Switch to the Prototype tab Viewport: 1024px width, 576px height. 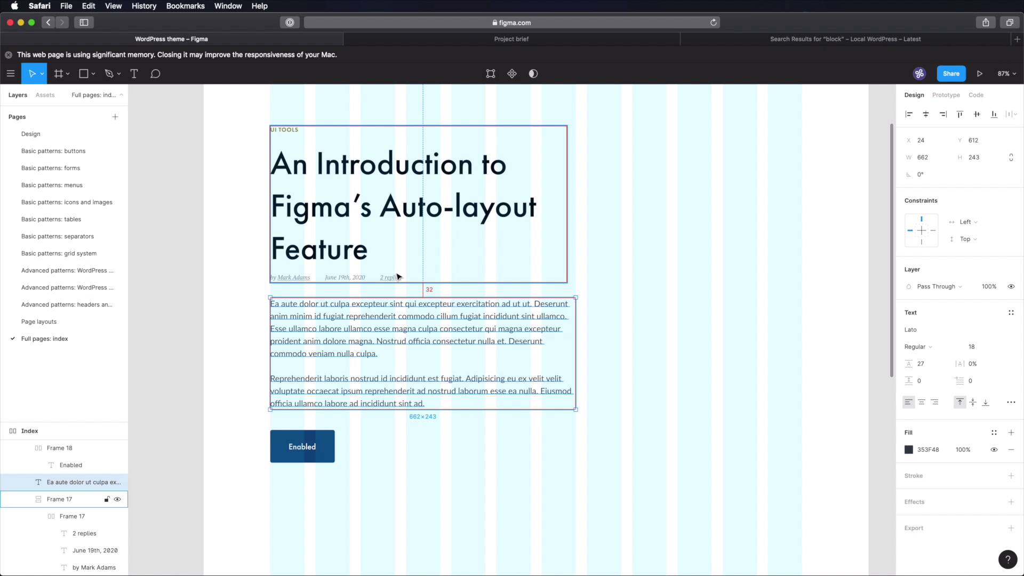(946, 95)
